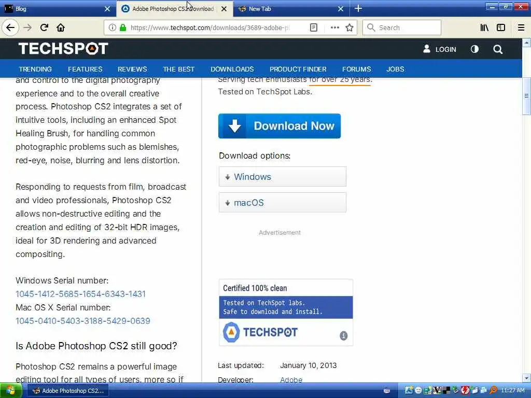Viewport: 531px width, 398px height.
Task: Open the JOBS page
Action: coord(395,69)
